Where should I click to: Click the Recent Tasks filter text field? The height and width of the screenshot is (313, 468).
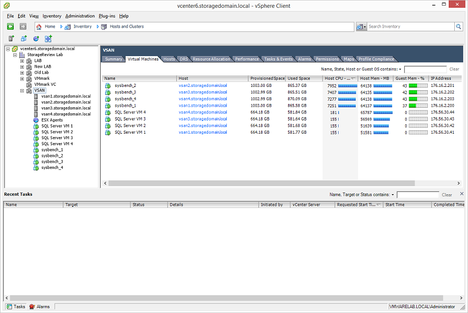(x=418, y=195)
